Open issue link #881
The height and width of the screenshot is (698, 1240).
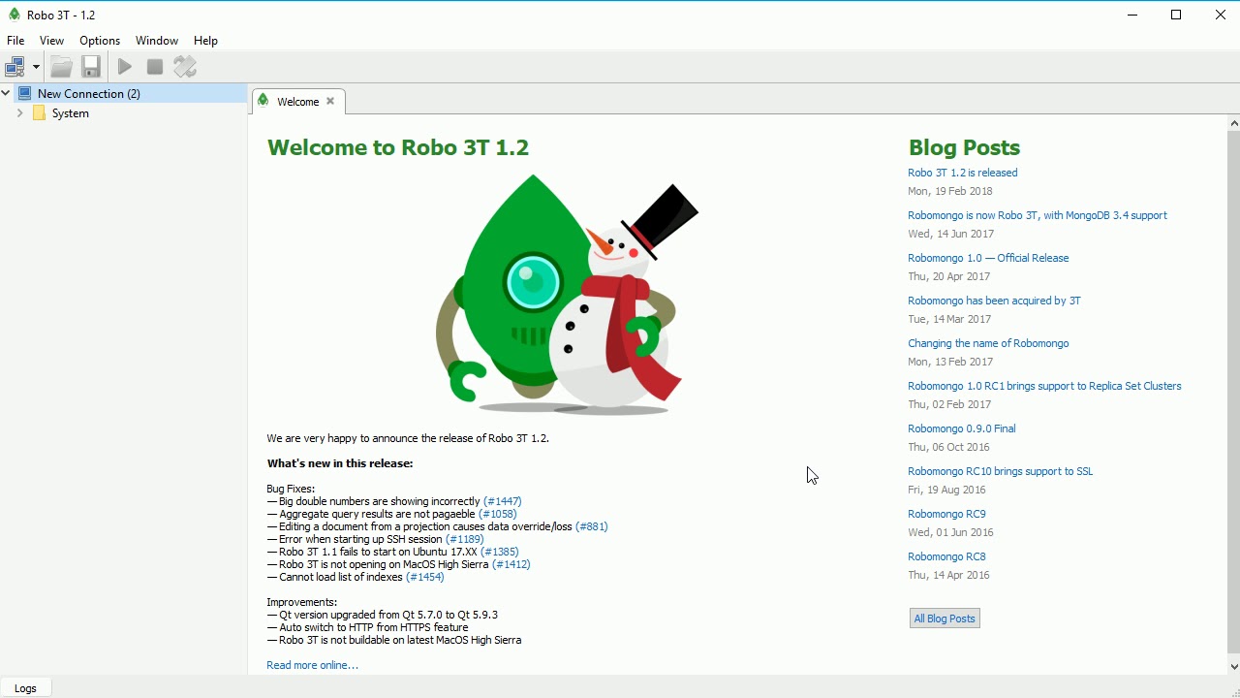(592, 526)
